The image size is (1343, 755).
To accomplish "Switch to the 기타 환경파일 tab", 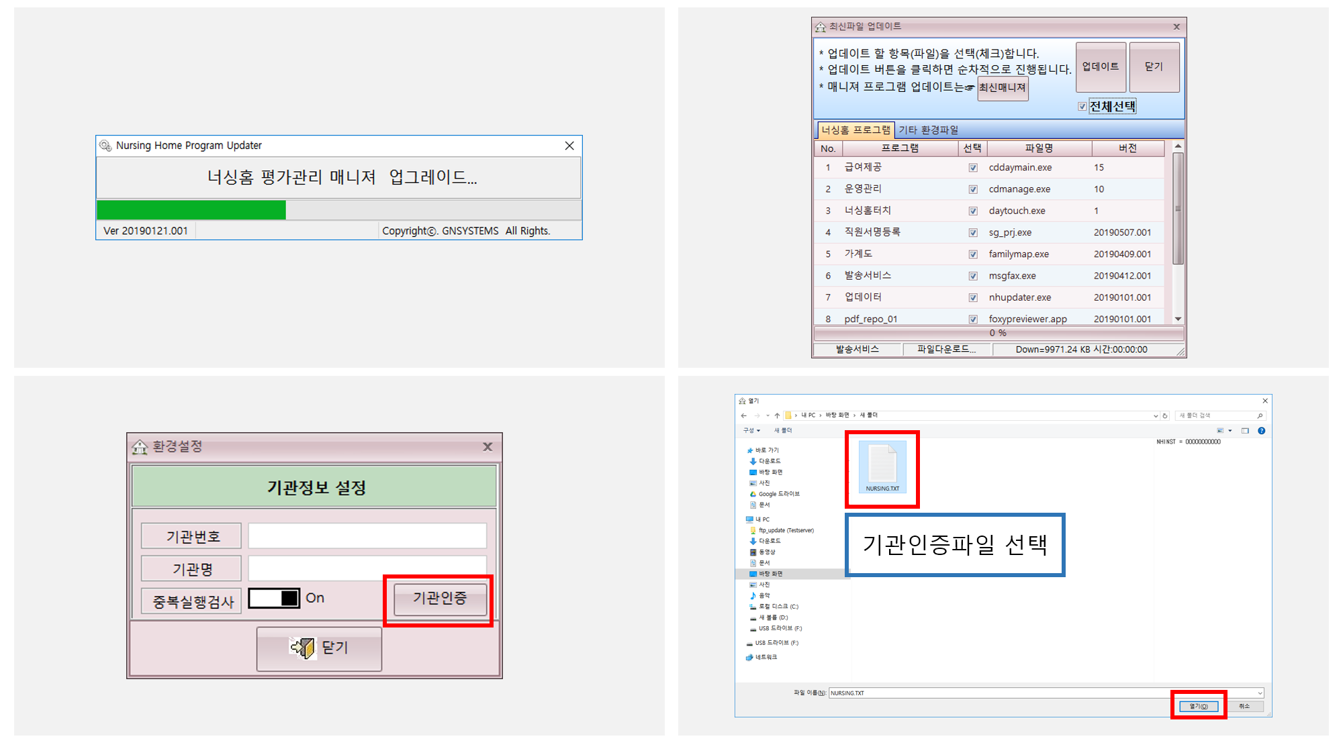I will (x=928, y=130).
